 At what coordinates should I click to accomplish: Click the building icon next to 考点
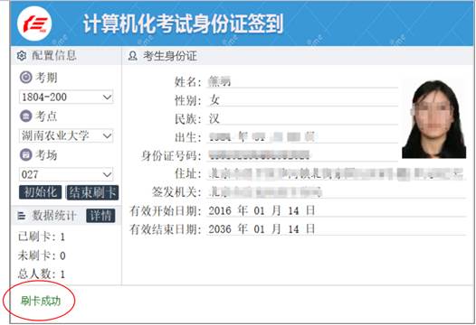pyautogui.click(x=26, y=116)
